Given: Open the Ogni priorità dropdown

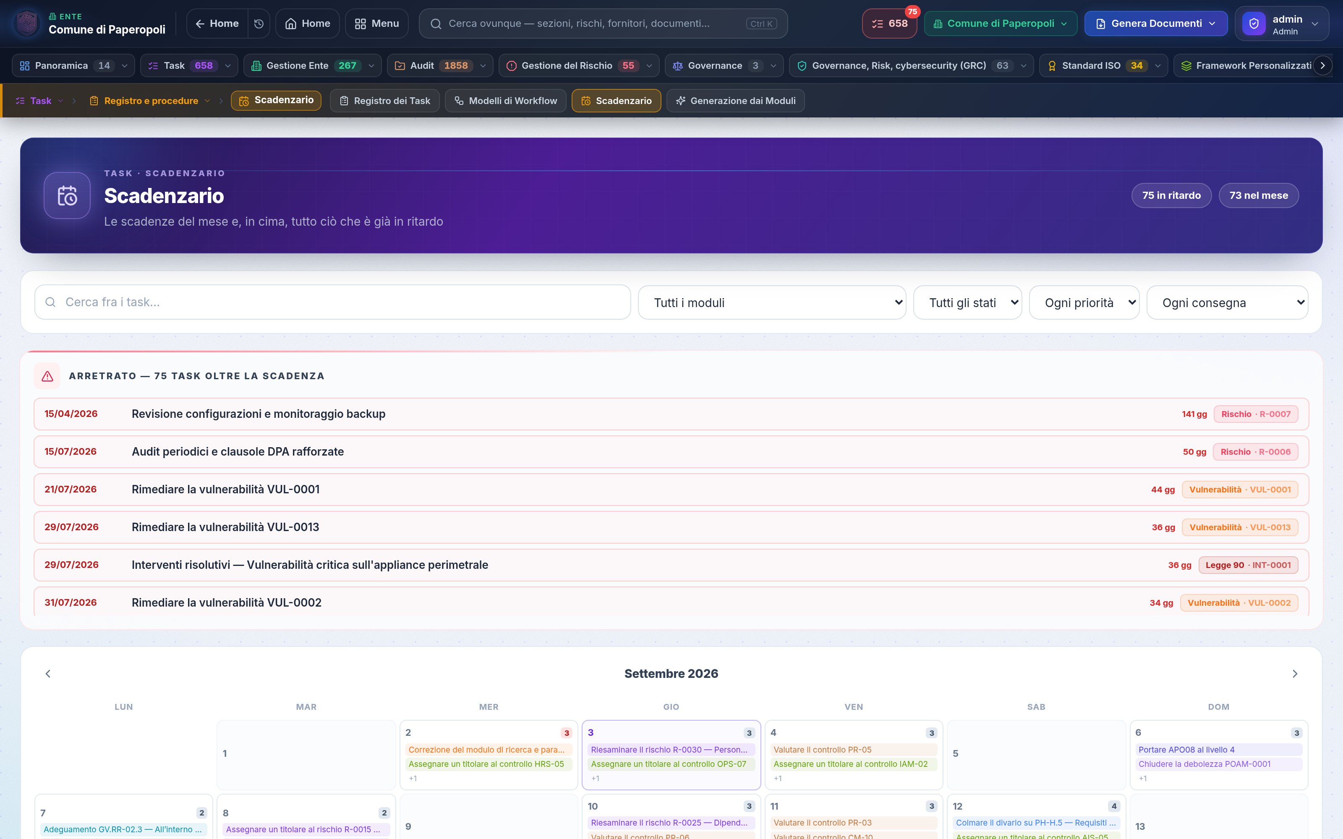Looking at the screenshot, I should 1084,302.
